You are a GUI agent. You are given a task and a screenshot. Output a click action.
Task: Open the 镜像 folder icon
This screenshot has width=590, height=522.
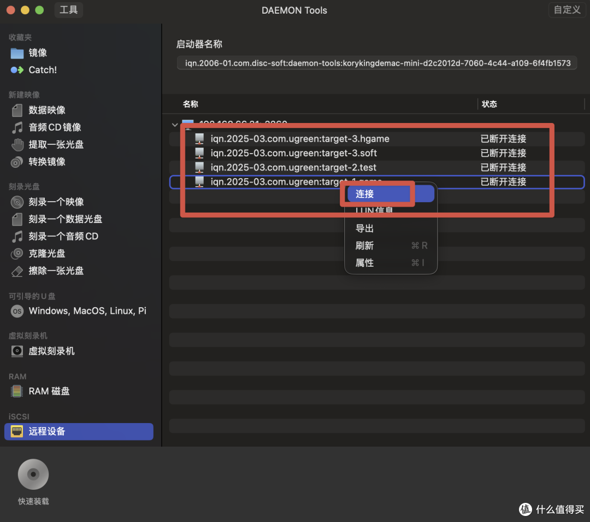coord(17,53)
